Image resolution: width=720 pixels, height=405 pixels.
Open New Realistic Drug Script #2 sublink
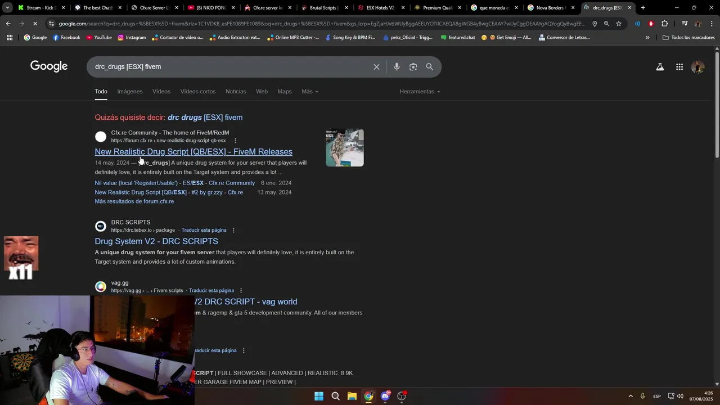tap(169, 192)
